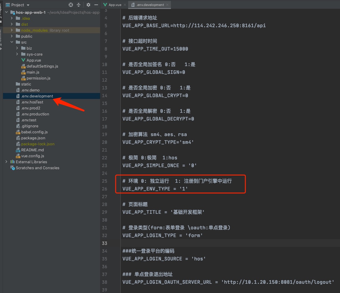The height and width of the screenshot is (293, 340).
Task: Click line number 25 in the gutter
Action: click(105, 181)
